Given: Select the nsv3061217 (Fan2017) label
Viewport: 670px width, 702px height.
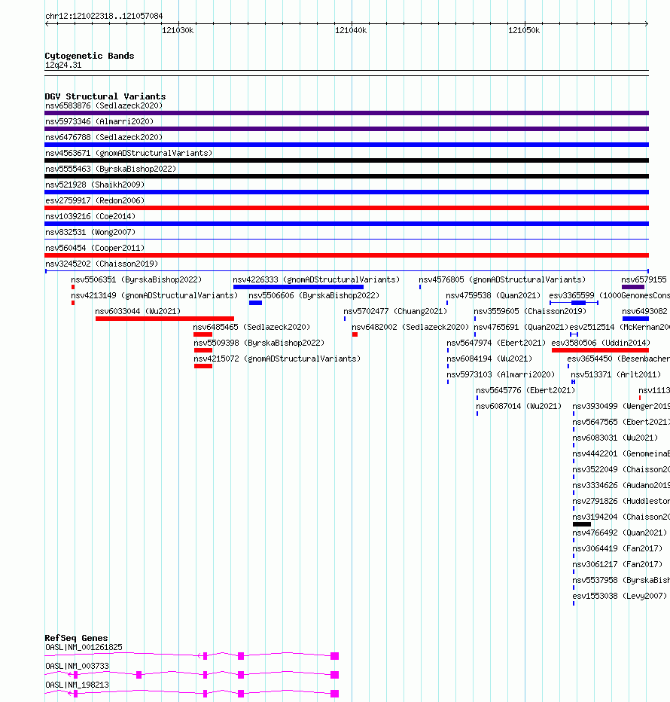Looking at the screenshot, I should click(x=617, y=564).
